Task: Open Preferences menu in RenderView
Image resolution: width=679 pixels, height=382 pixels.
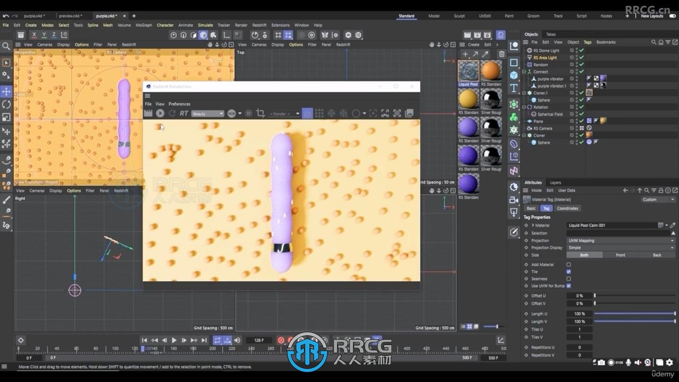Action: pos(179,104)
